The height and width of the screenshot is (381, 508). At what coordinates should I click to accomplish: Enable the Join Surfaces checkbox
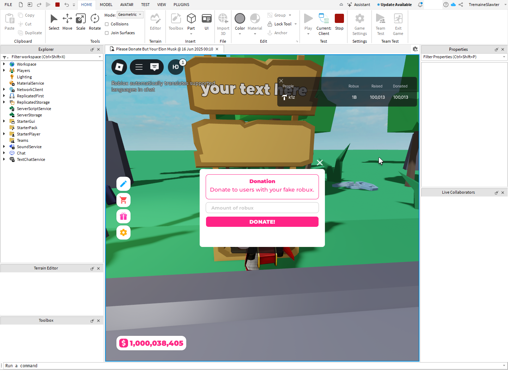107,33
